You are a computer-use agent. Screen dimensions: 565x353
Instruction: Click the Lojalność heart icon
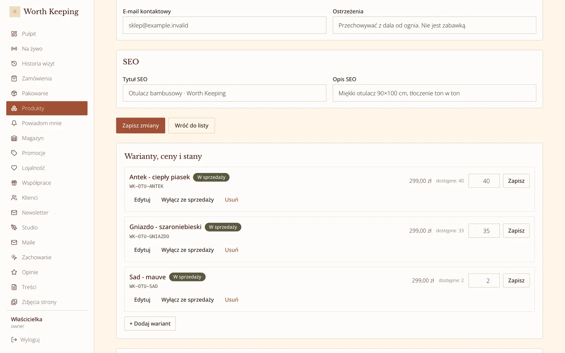pyautogui.click(x=14, y=168)
